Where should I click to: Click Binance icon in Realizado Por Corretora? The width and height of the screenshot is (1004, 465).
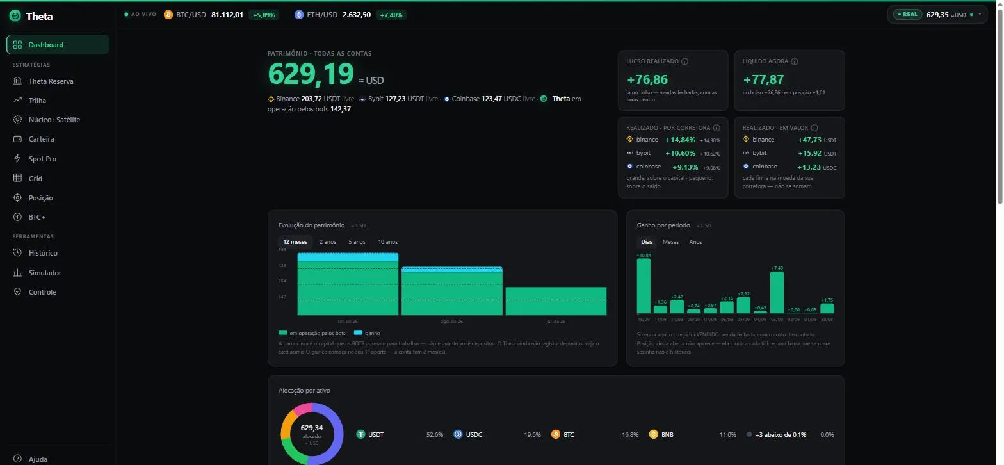pyautogui.click(x=629, y=140)
